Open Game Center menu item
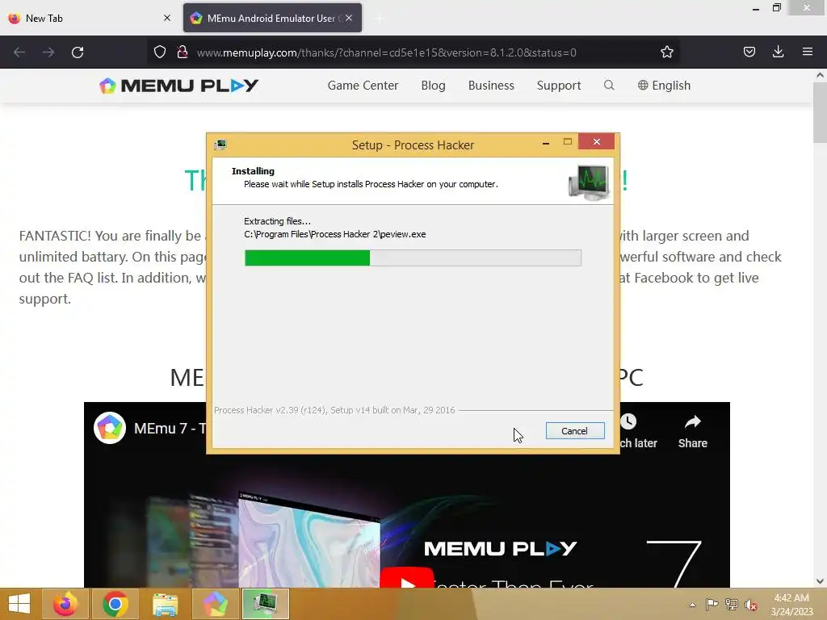Image resolution: width=827 pixels, height=620 pixels. click(363, 86)
